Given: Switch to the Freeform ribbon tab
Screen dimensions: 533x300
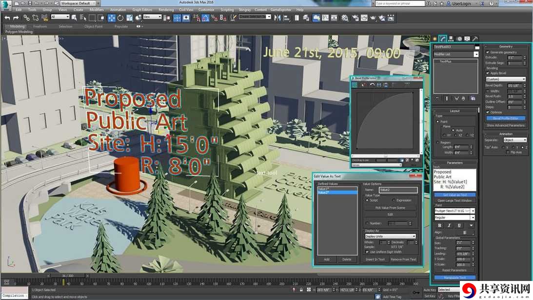Looking at the screenshot, I should coord(40,26).
